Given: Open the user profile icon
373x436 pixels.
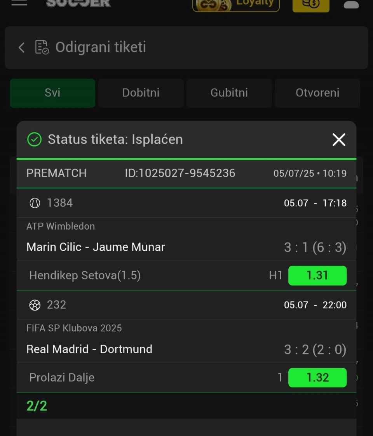Looking at the screenshot, I should coord(351,4).
